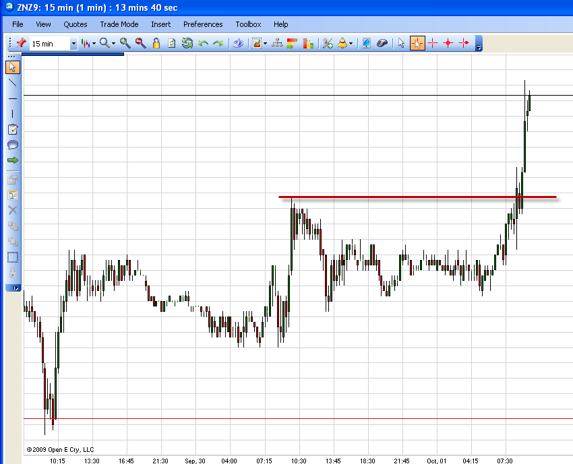This screenshot has width=573, height=464.
Task: Open the Trade Mode menu
Action: point(119,24)
